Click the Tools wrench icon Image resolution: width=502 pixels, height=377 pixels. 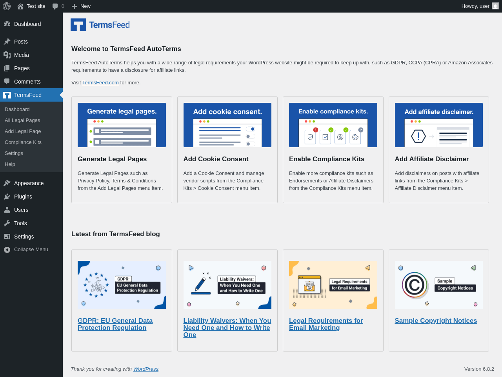click(7, 223)
